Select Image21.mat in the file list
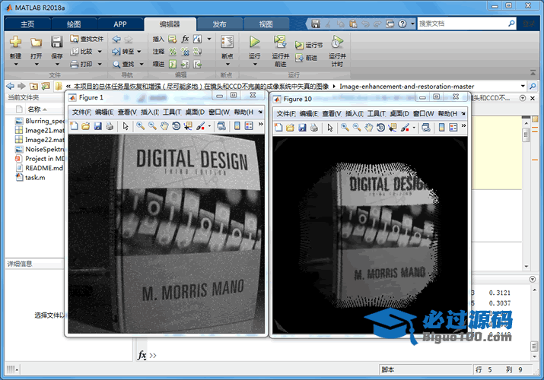This screenshot has height=380, width=544. (40, 130)
